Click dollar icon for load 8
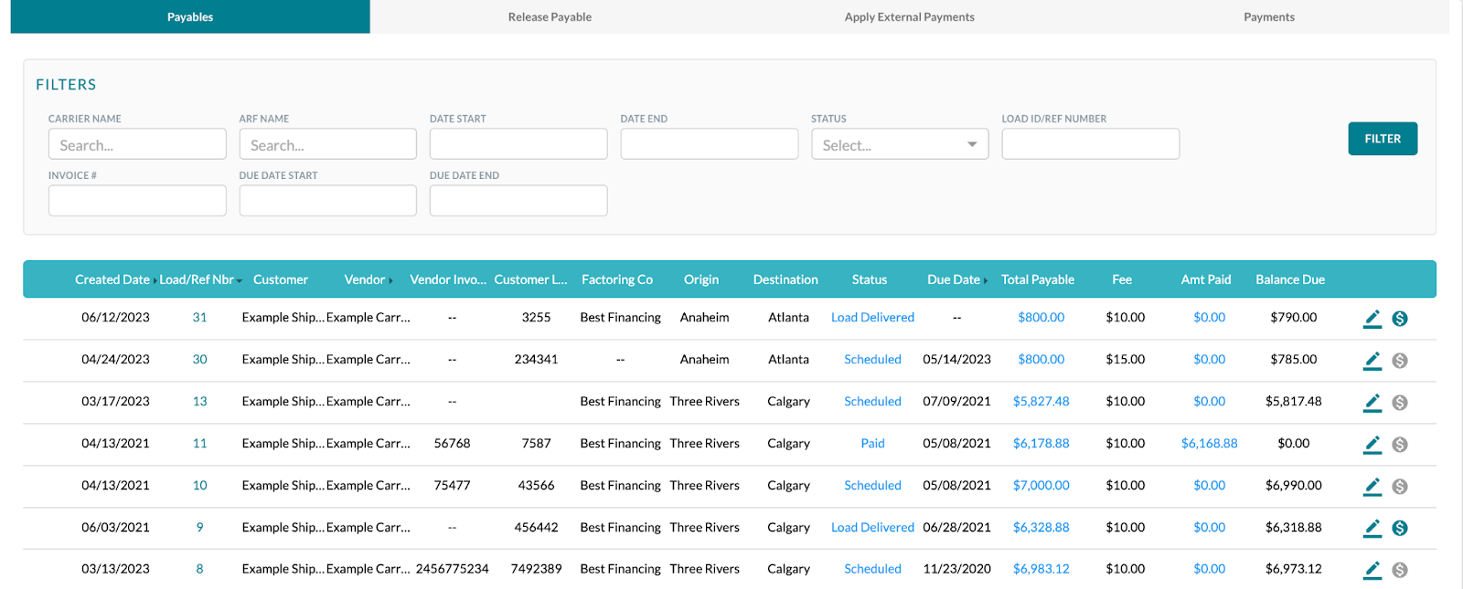The image size is (1463, 589). [x=1400, y=570]
